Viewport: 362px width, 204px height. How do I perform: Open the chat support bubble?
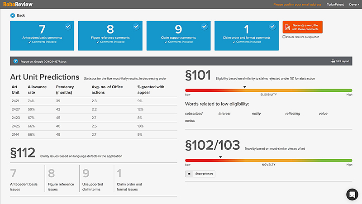click(352, 194)
